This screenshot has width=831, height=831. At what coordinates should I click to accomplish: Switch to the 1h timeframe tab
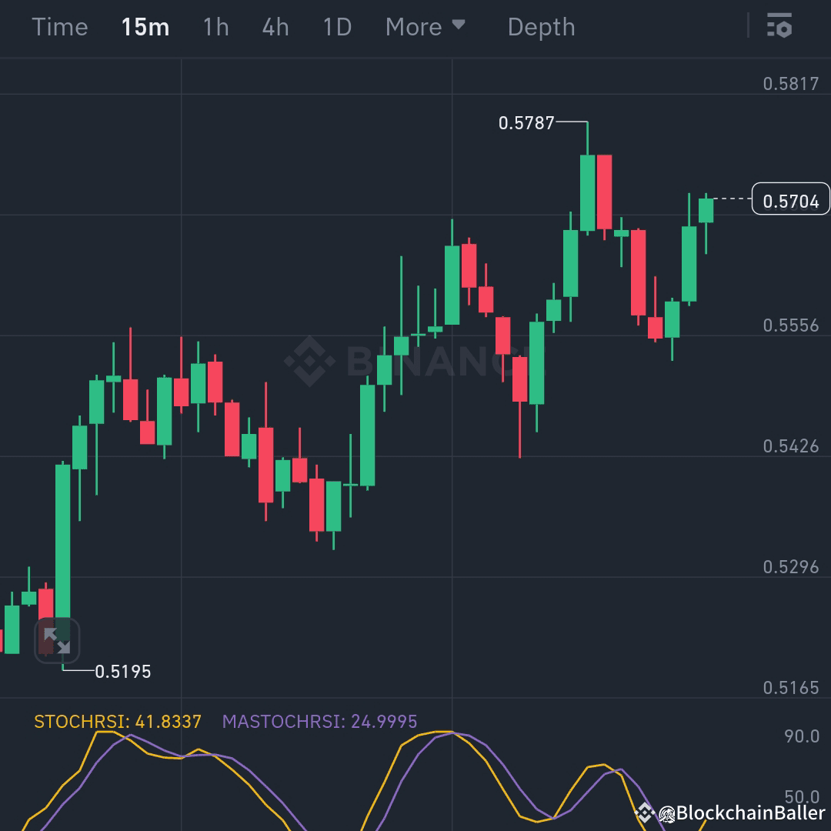coord(215,26)
